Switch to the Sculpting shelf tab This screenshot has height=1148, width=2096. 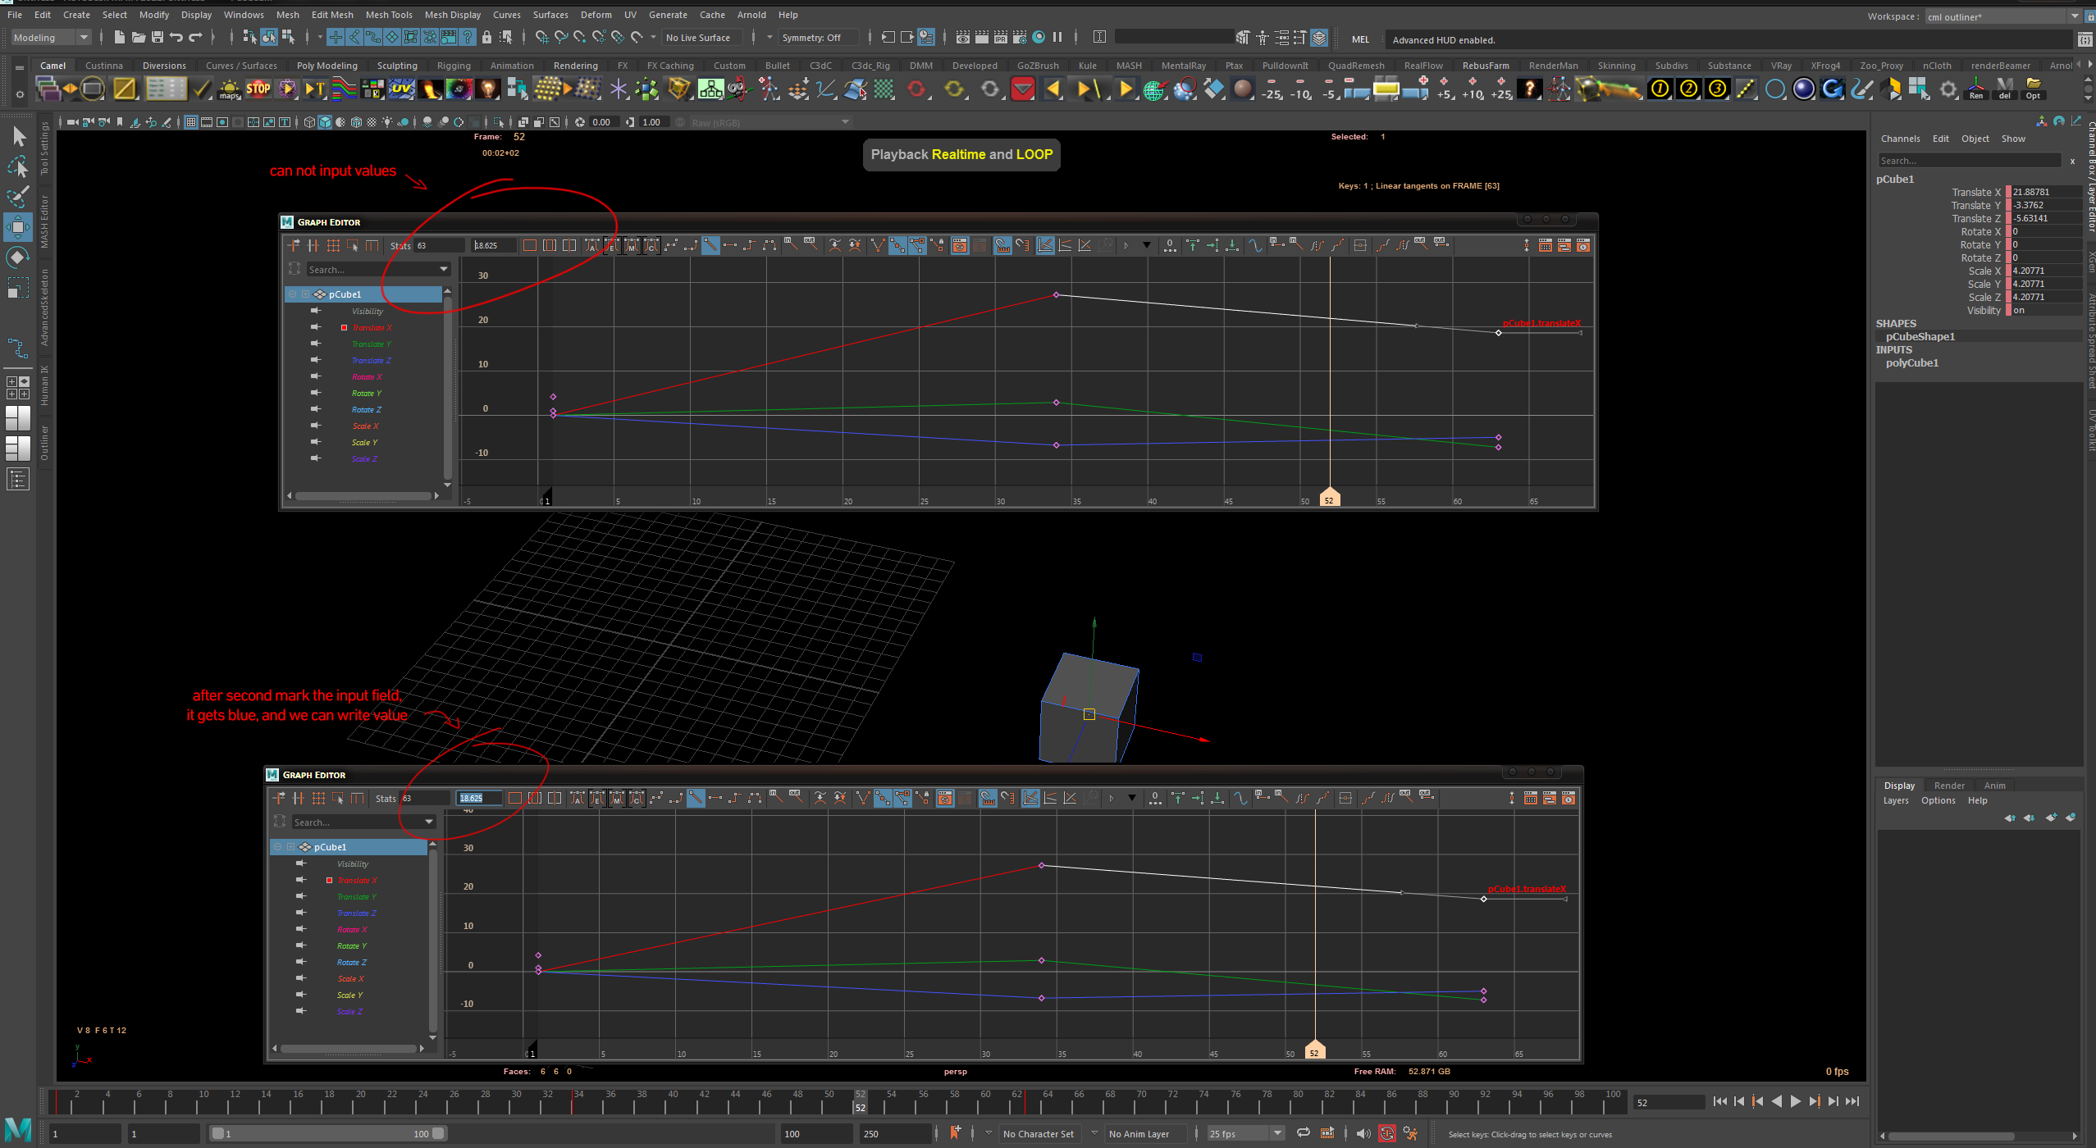click(397, 65)
